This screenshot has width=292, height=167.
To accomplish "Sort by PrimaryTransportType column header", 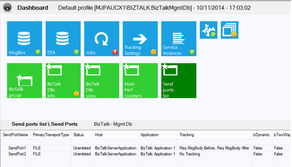I will (51, 135).
